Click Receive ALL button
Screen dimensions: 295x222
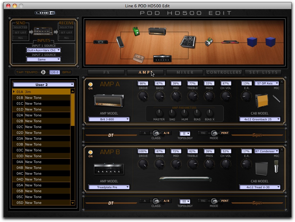point(67,38)
